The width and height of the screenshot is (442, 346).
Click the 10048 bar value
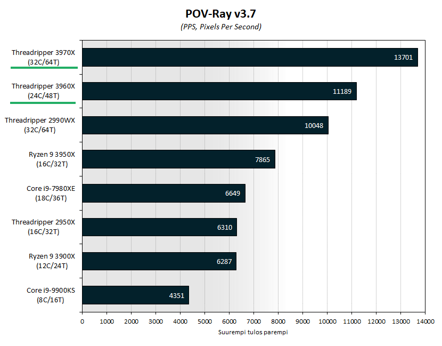[314, 126]
